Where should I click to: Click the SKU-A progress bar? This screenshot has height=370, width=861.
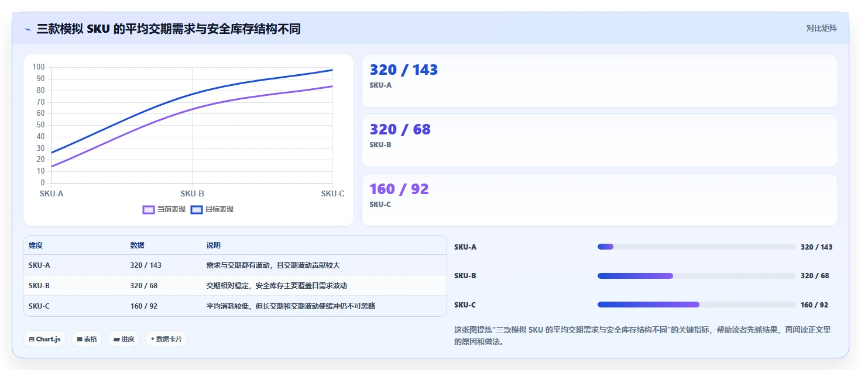click(x=697, y=247)
